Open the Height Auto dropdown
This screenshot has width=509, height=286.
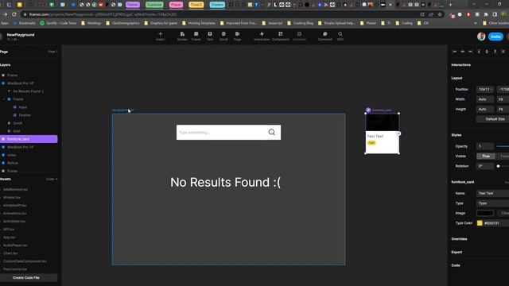pos(485,110)
